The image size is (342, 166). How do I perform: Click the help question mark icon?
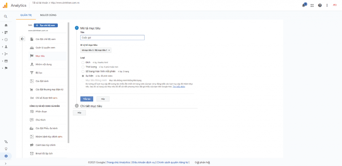pos(320,5)
